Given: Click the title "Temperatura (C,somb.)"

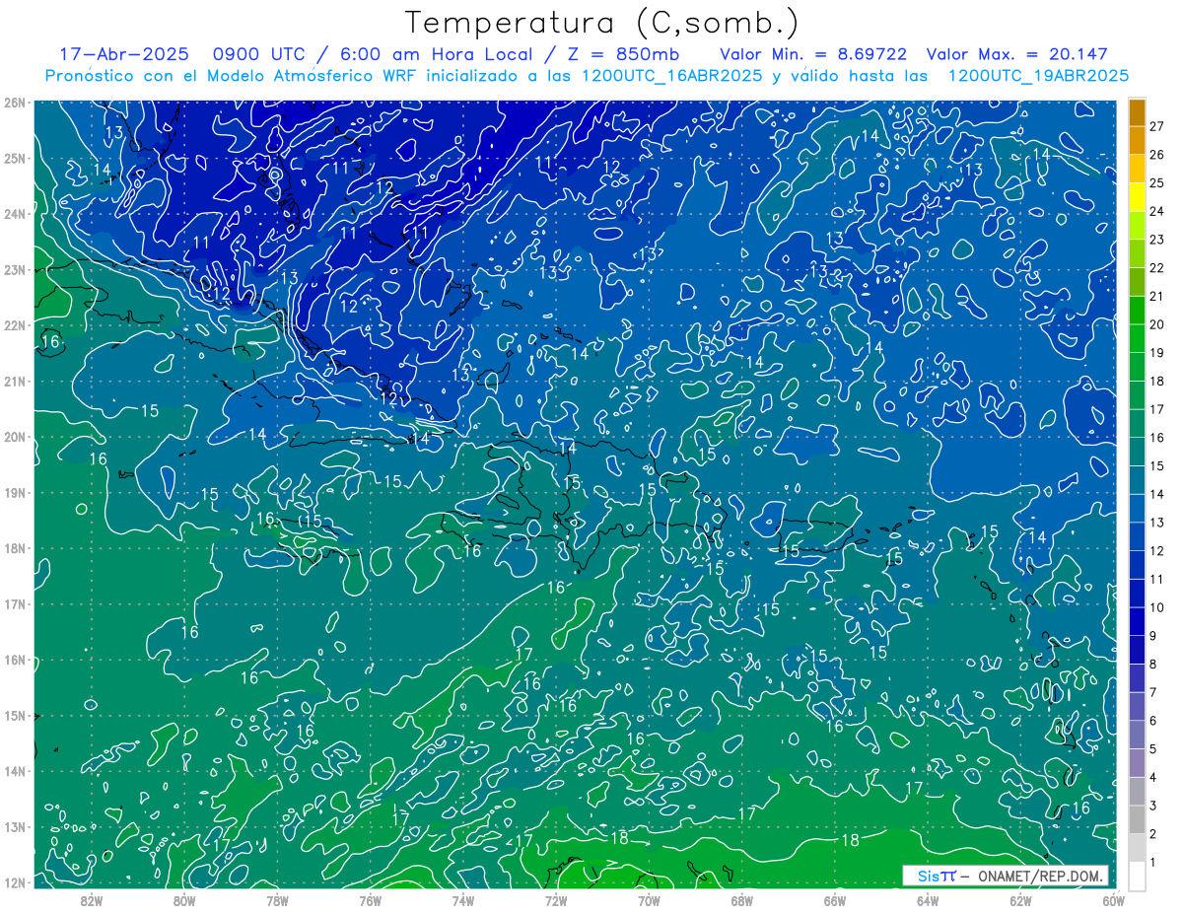Looking at the screenshot, I should point(602,24).
